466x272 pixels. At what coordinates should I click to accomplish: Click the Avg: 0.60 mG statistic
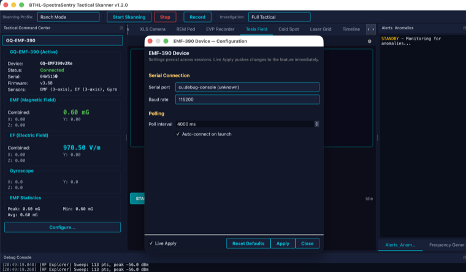tap(23, 214)
